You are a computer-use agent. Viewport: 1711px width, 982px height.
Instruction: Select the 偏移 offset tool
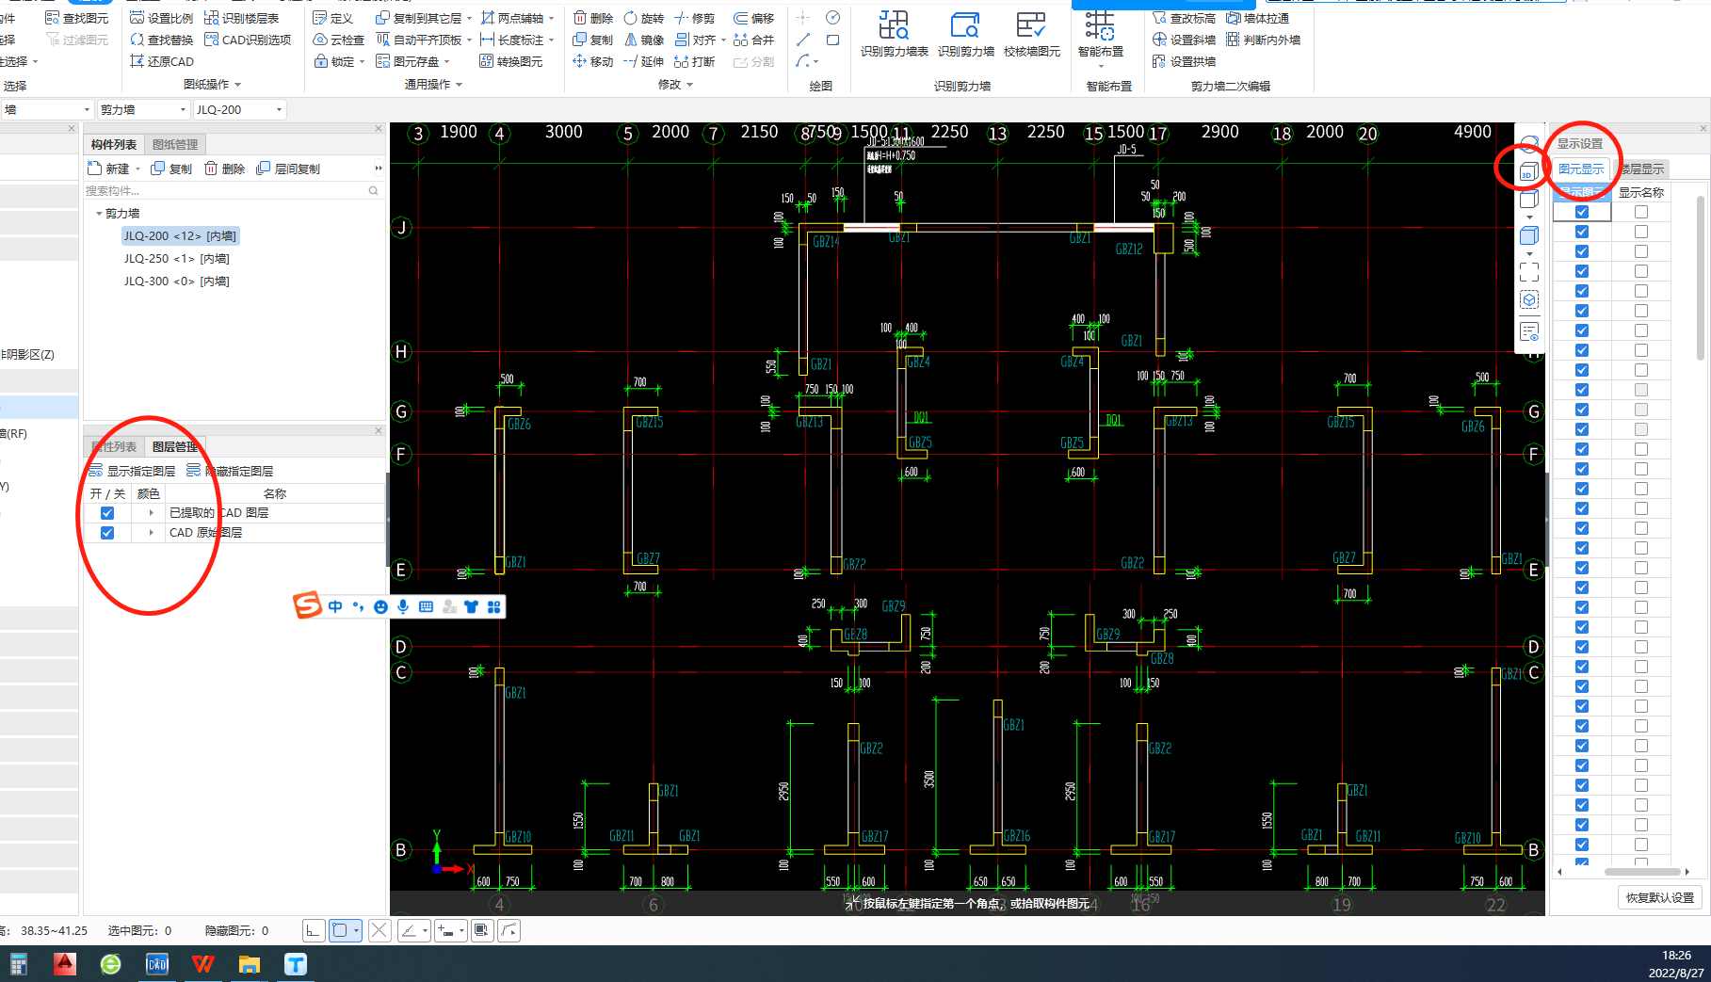(753, 18)
